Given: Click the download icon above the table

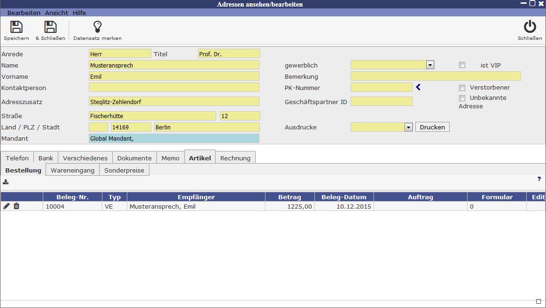Looking at the screenshot, I should pyautogui.click(x=6, y=182).
